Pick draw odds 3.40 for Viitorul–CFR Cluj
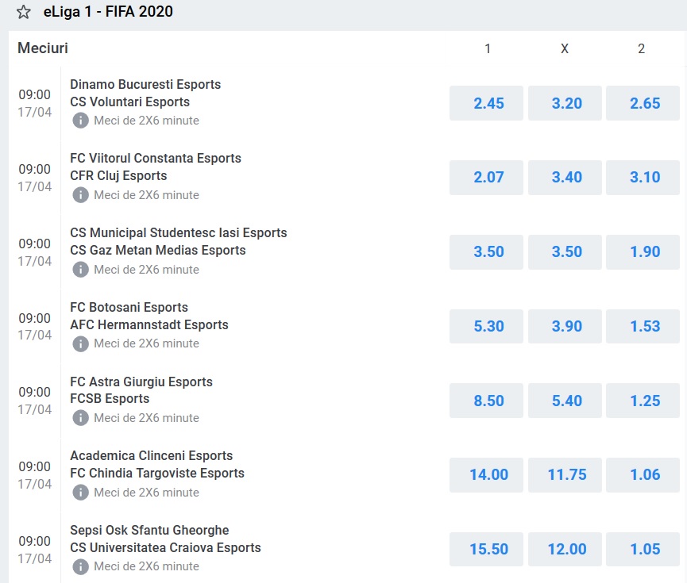 point(565,177)
